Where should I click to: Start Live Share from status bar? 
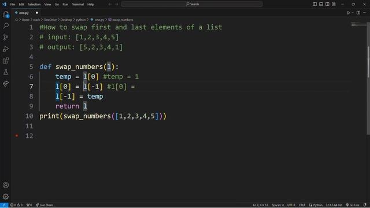tap(45, 205)
